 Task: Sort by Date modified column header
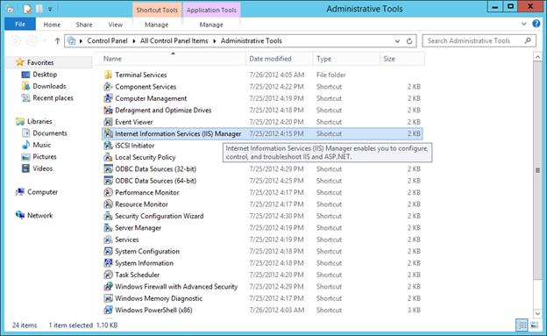[x=280, y=59]
